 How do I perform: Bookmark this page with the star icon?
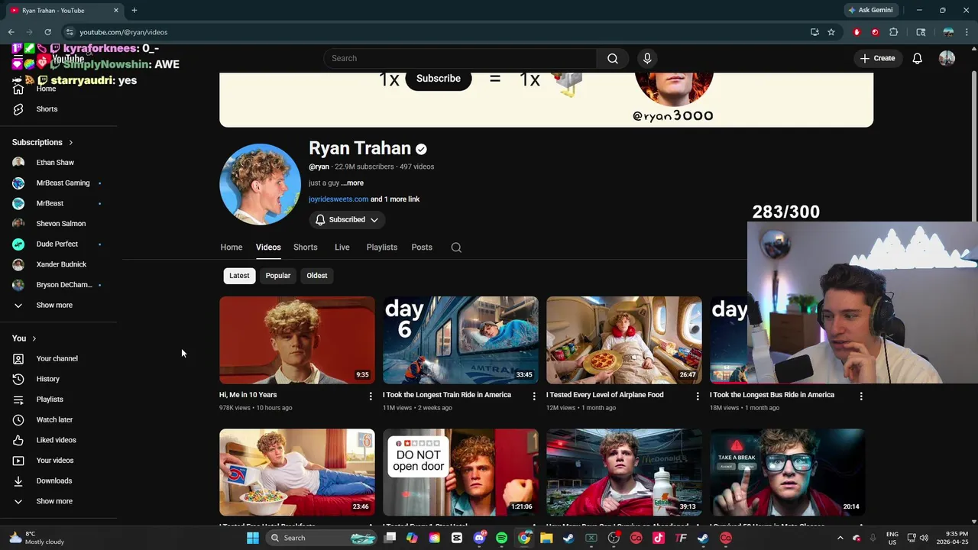[831, 32]
